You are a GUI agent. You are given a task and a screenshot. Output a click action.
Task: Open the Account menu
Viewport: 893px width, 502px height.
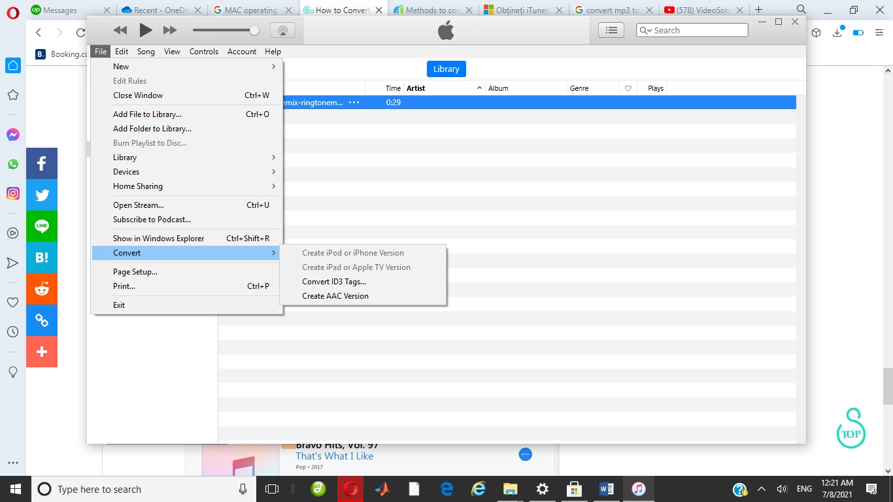click(x=242, y=52)
